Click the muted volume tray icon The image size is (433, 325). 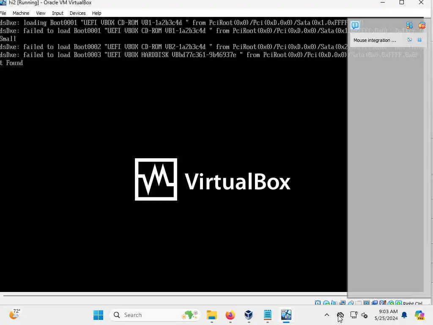(364, 315)
